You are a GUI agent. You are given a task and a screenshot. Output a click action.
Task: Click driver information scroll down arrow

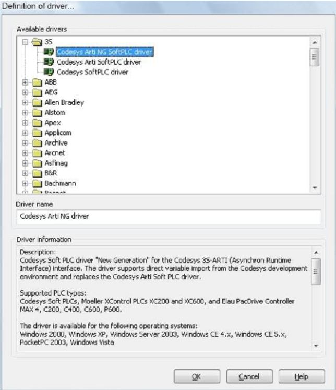(316, 346)
